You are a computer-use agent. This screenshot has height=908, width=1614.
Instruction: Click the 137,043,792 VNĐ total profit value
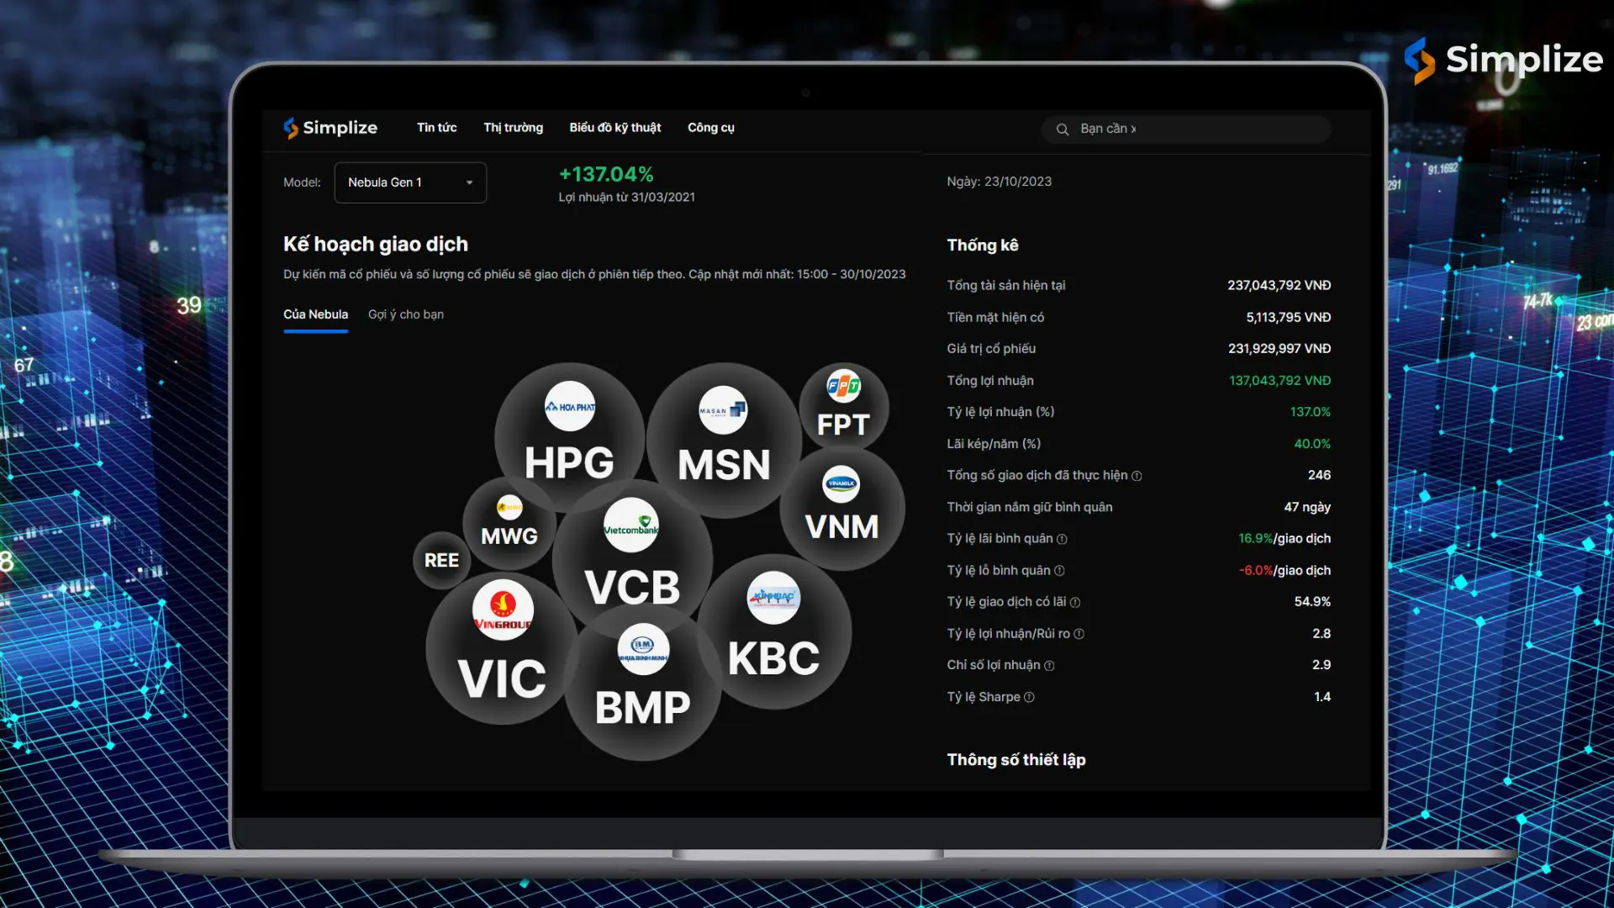[1279, 381]
